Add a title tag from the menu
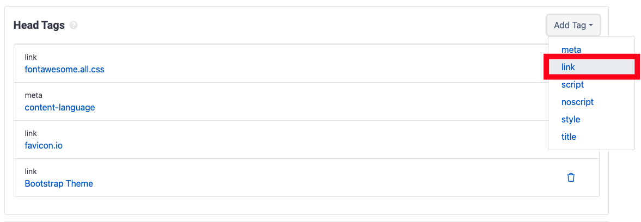This screenshot has width=641, height=222. 569,137
